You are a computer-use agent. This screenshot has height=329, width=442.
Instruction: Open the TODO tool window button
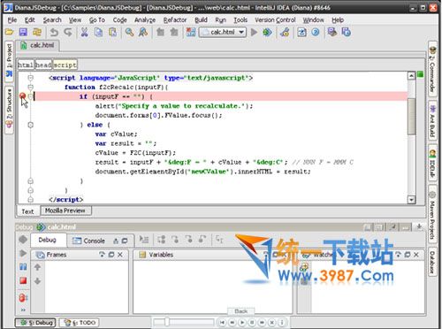coord(80,323)
